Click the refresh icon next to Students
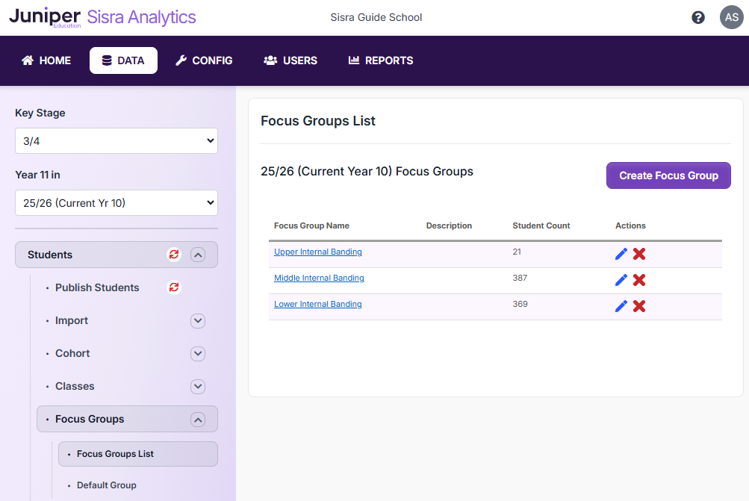 174,255
